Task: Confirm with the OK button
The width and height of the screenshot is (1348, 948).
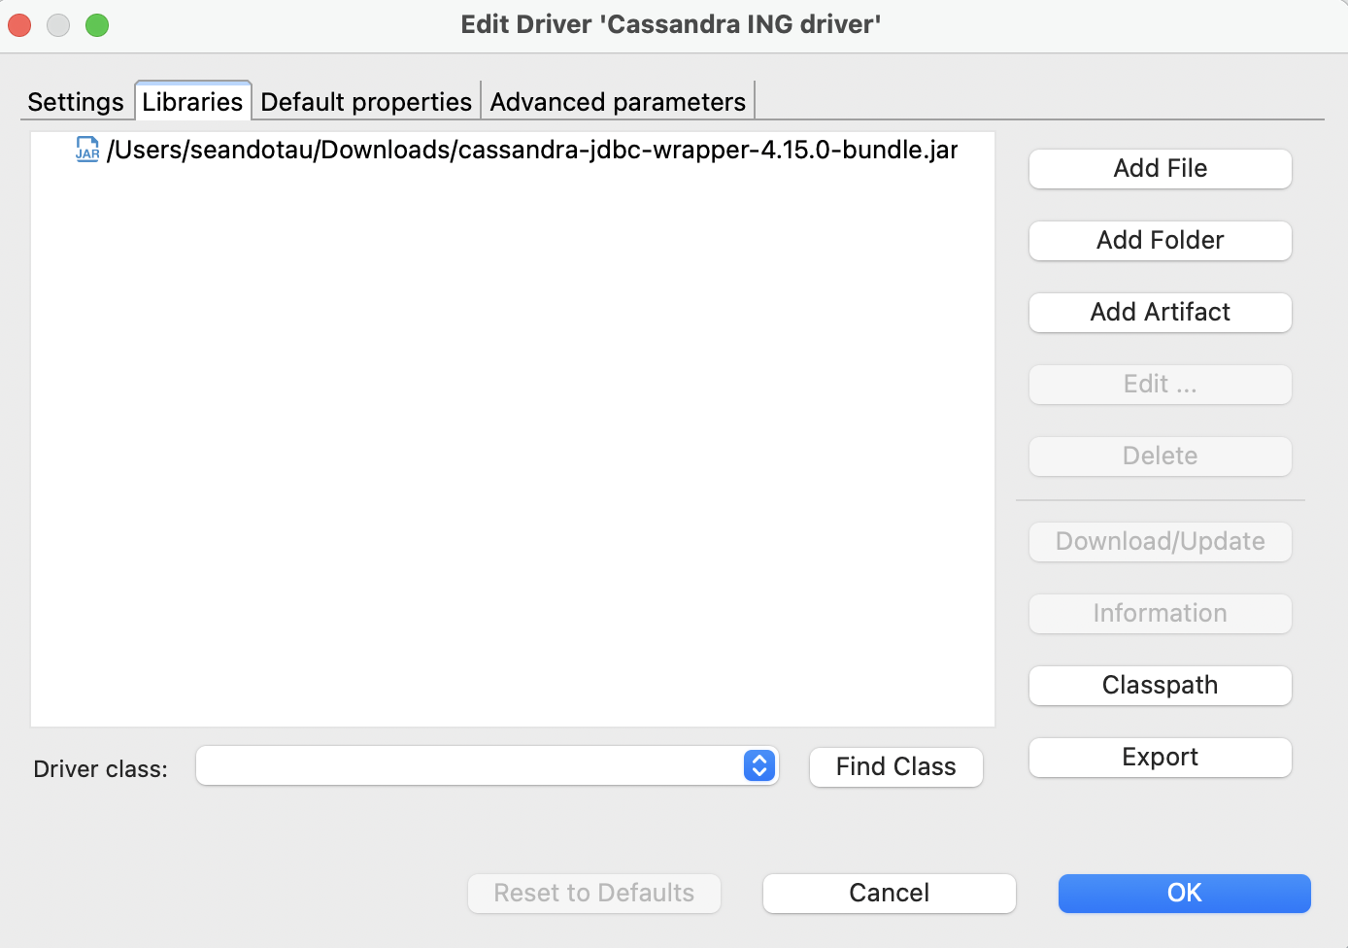Action: [1185, 894]
